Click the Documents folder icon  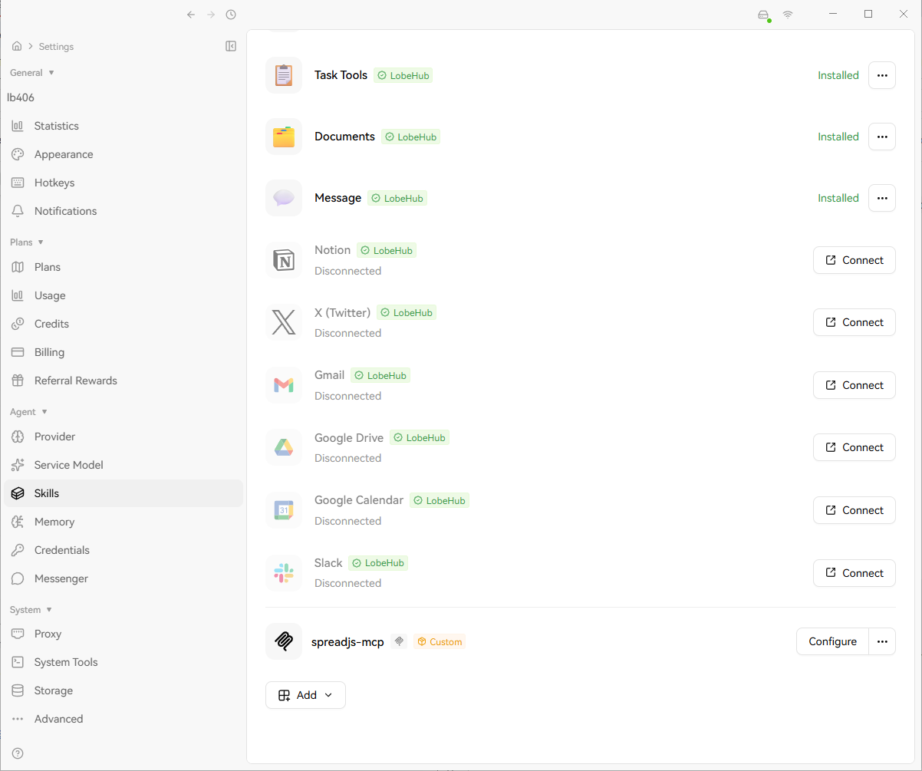(284, 137)
